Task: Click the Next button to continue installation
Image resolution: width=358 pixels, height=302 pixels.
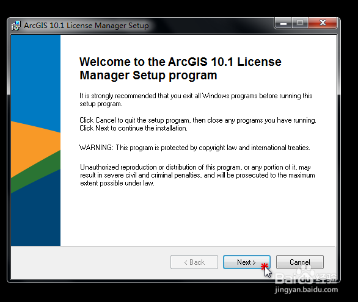Action: (247, 262)
